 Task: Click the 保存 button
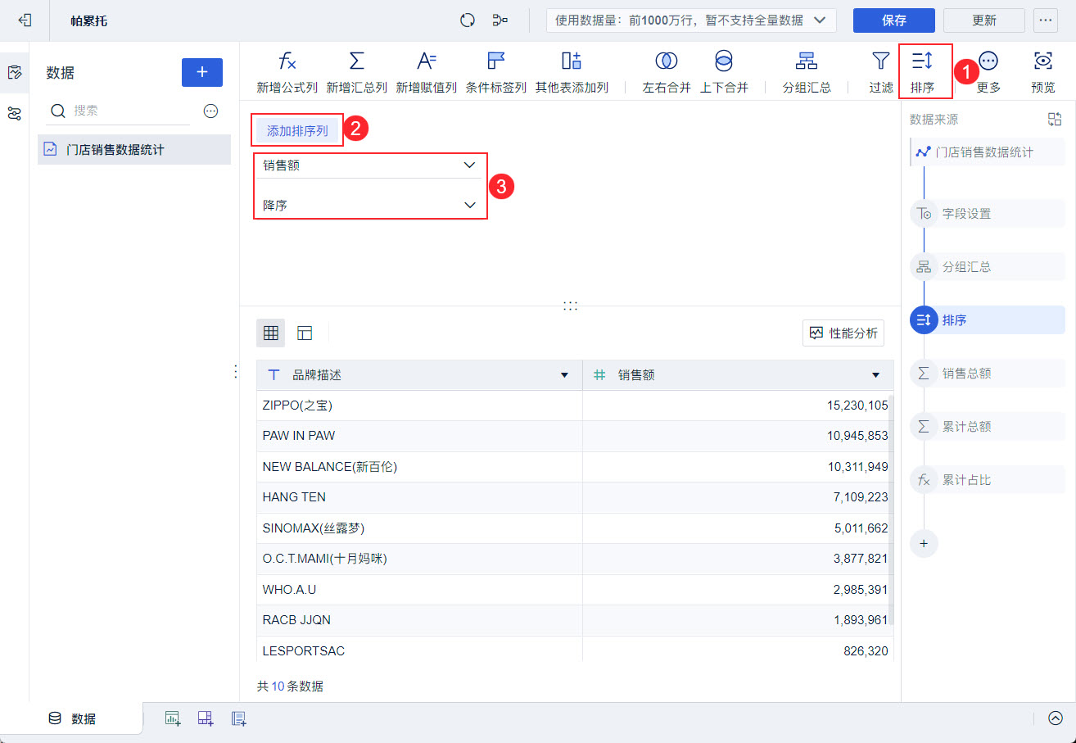894,20
